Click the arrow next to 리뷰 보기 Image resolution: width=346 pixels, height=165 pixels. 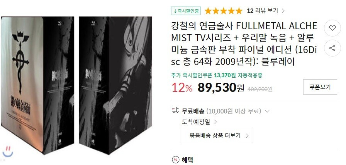(x=283, y=11)
